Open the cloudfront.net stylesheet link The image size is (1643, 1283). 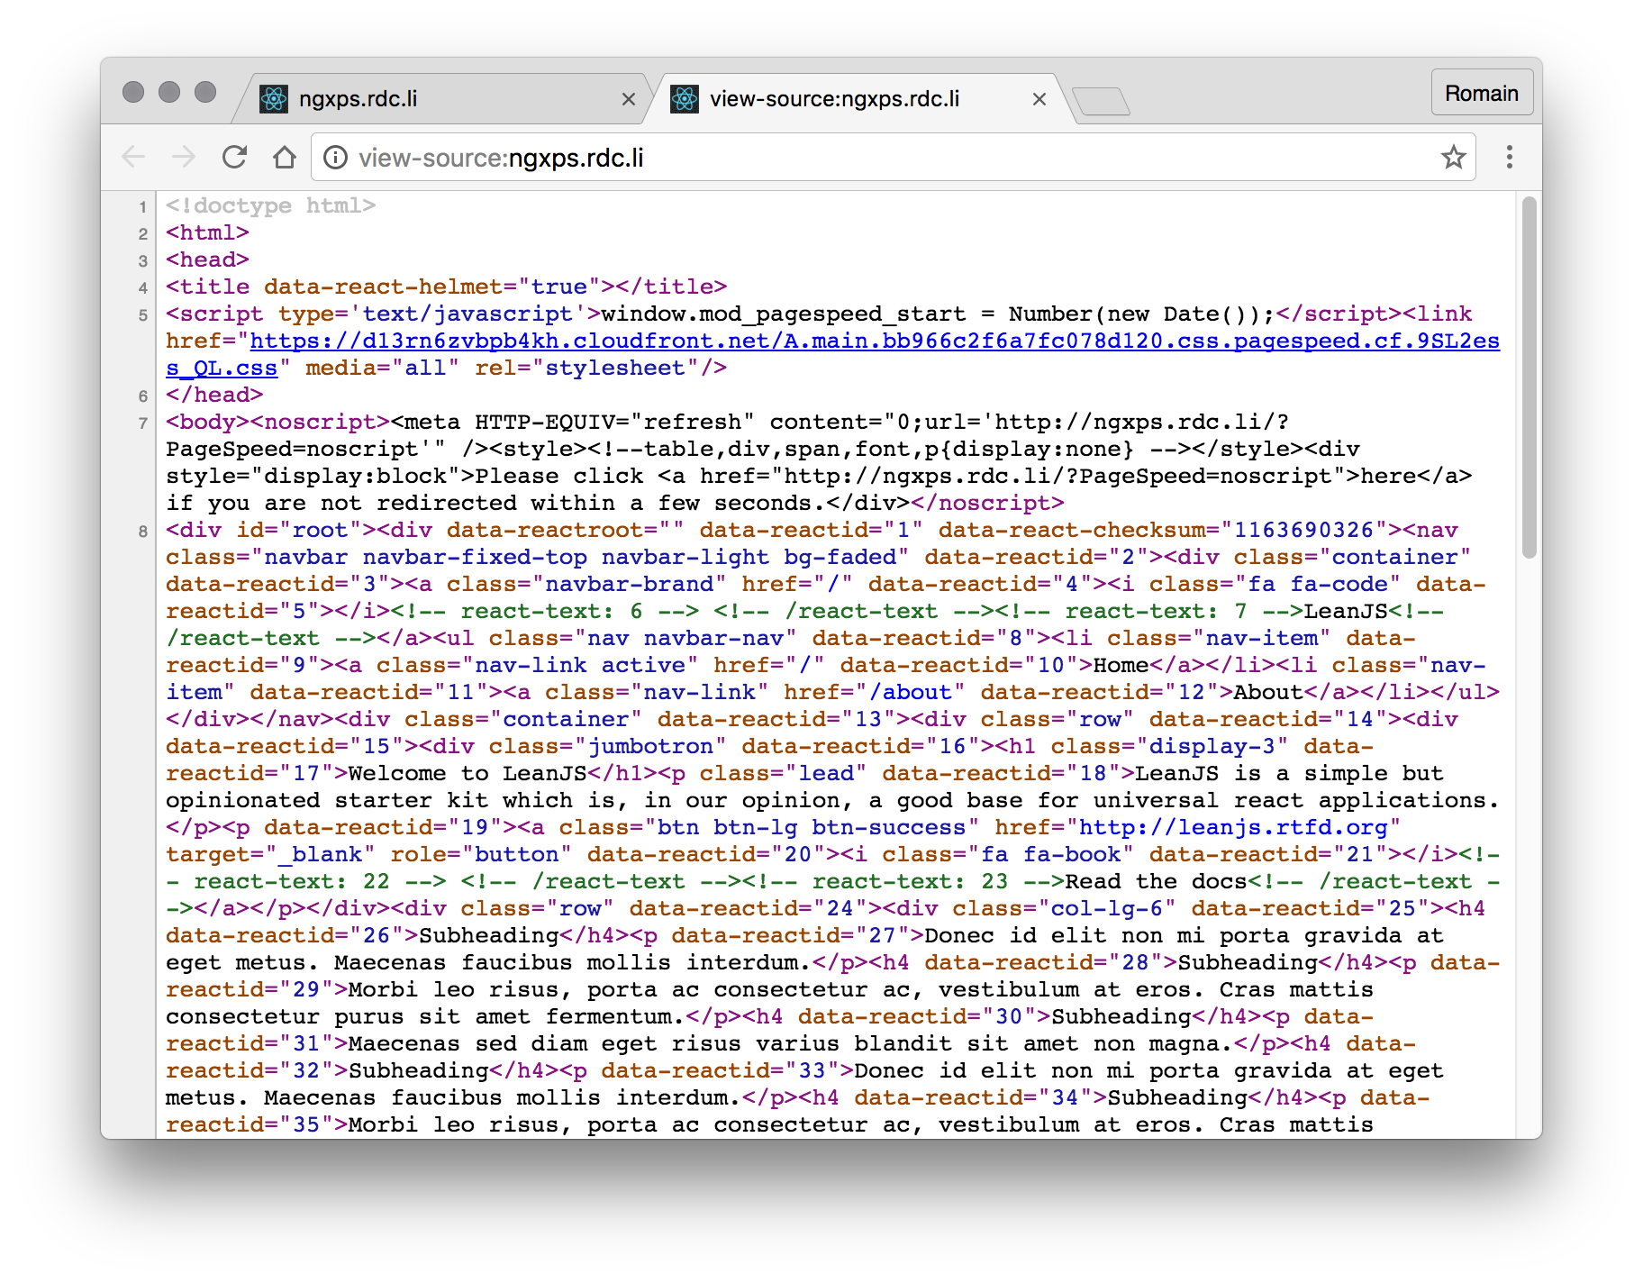coord(874,341)
